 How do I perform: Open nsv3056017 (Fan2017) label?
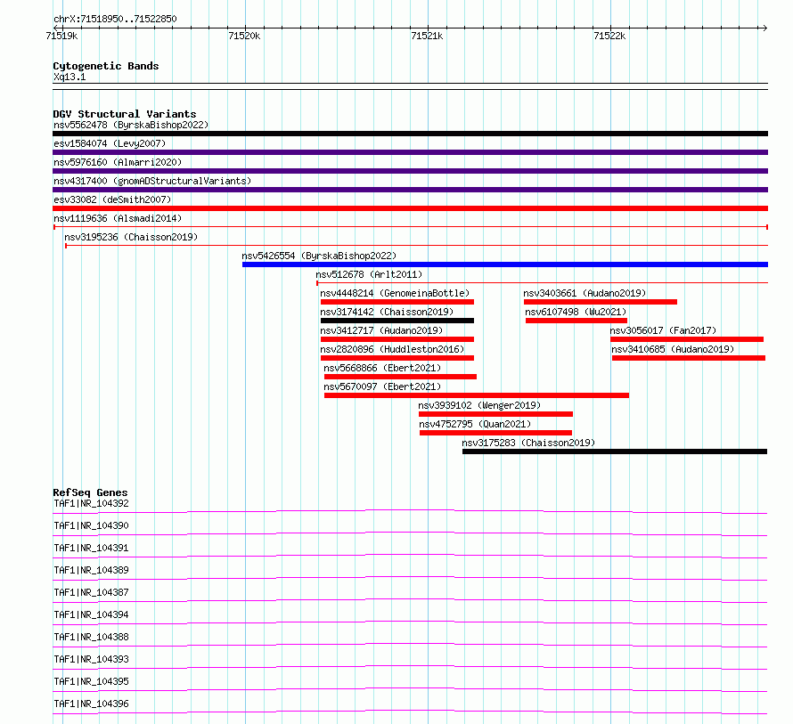663,330
